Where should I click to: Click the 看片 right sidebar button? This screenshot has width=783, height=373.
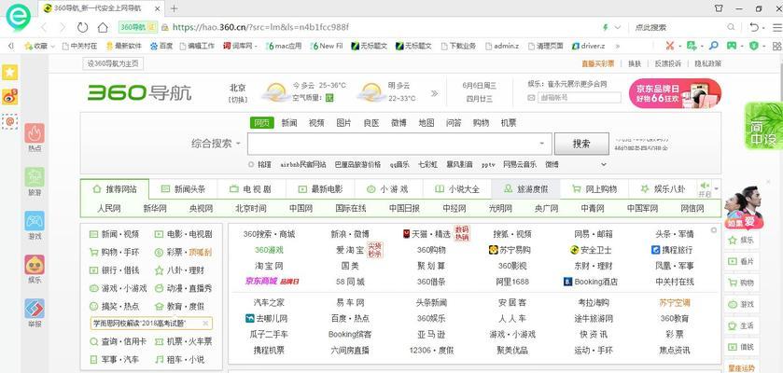[x=742, y=261]
